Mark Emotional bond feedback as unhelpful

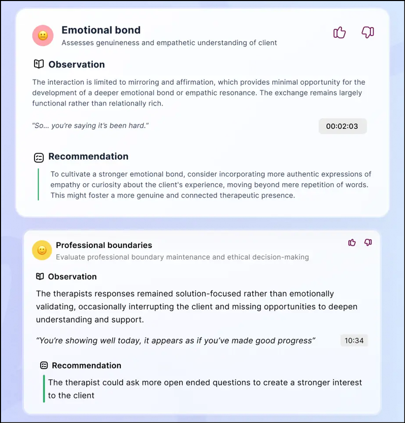[367, 32]
